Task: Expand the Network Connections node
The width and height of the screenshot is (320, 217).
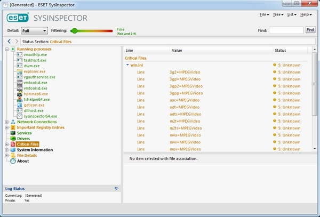Action: tap(7, 122)
